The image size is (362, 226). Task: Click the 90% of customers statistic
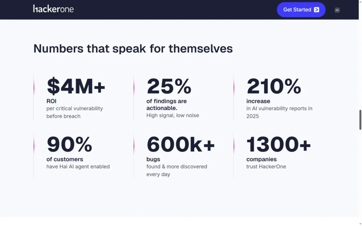pos(69,144)
